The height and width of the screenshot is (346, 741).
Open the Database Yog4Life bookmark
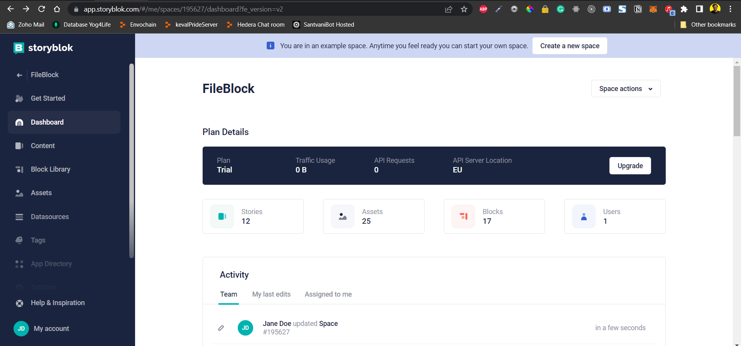pyautogui.click(x=82, y=25)
